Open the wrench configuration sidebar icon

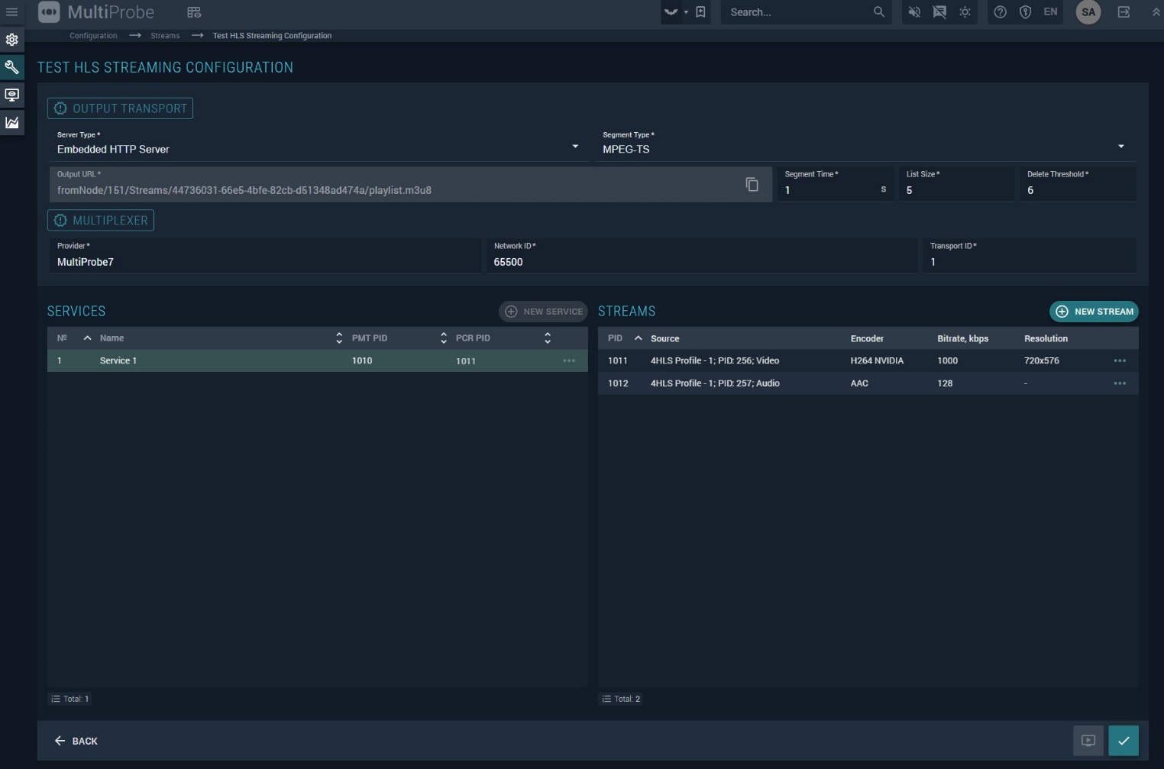[11, 67]
